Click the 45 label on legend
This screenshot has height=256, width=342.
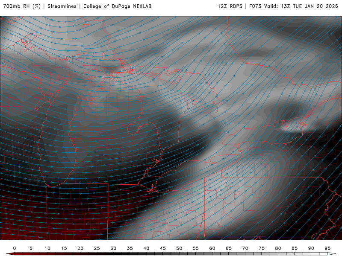pyautogui.click(x=163, y=248)
